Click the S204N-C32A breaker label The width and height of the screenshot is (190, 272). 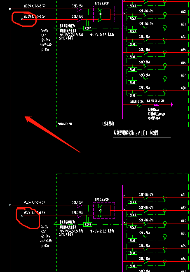coord(136,102)
